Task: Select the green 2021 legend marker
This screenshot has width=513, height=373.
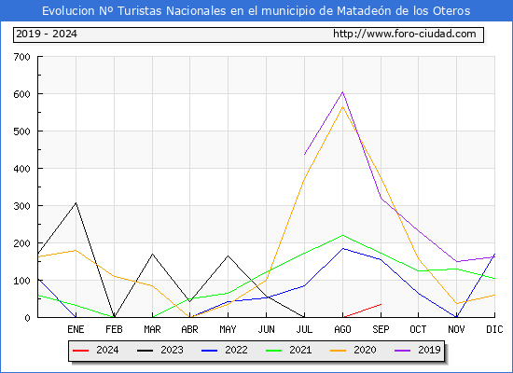Action: coord(274,351)
